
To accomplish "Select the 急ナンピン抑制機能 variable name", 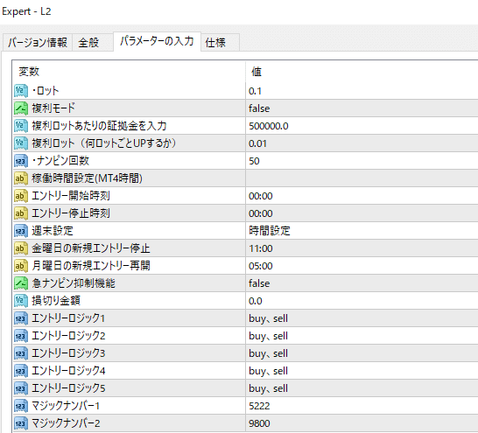I will (x=74, y=283).
